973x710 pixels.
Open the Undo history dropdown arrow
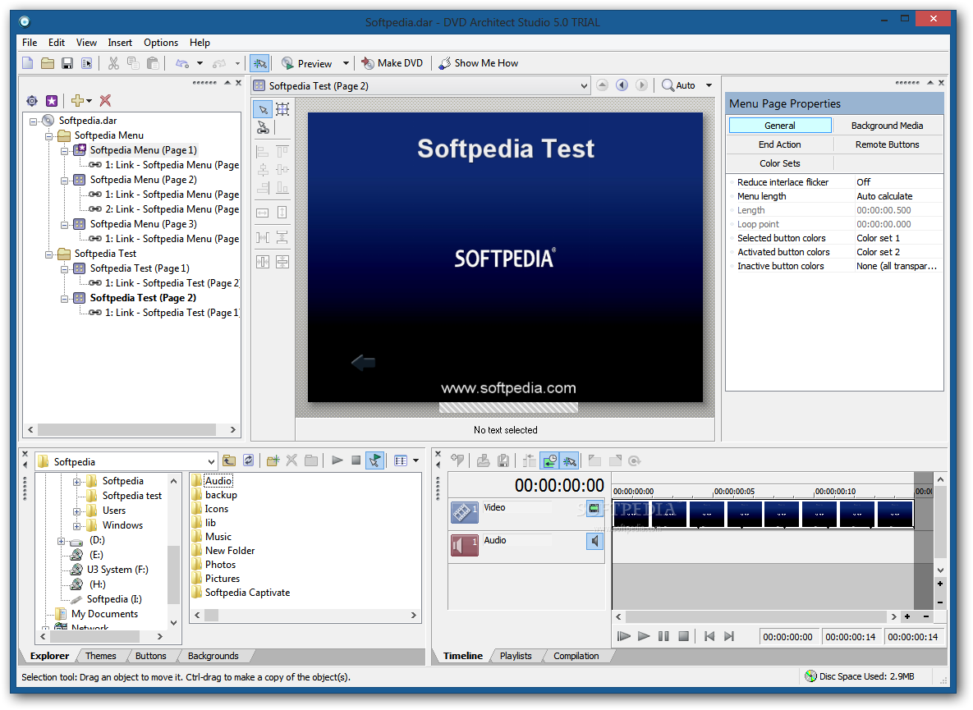(200, 63)
